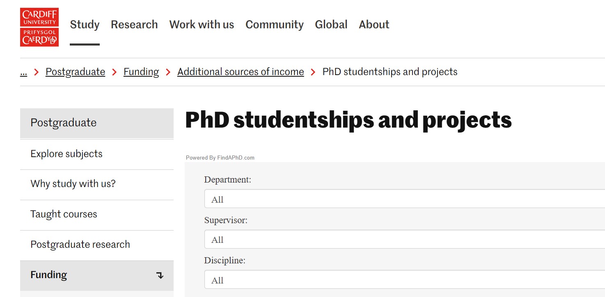Click the Cardiff University logo
The width and height of the screenshot is (605, 297).
coord(39,27)
